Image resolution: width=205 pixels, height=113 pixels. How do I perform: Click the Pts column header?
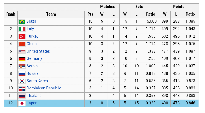coord(90,14)
